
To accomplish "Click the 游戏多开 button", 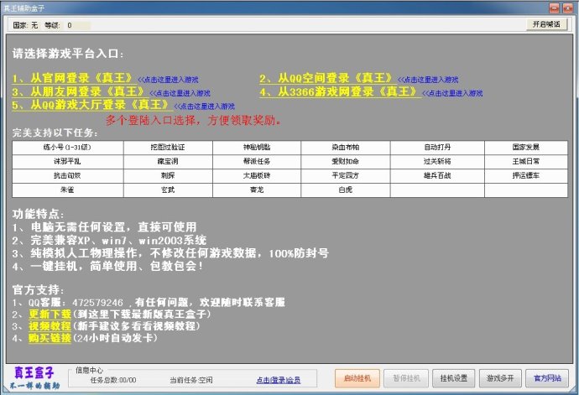I will pos(500,378).
